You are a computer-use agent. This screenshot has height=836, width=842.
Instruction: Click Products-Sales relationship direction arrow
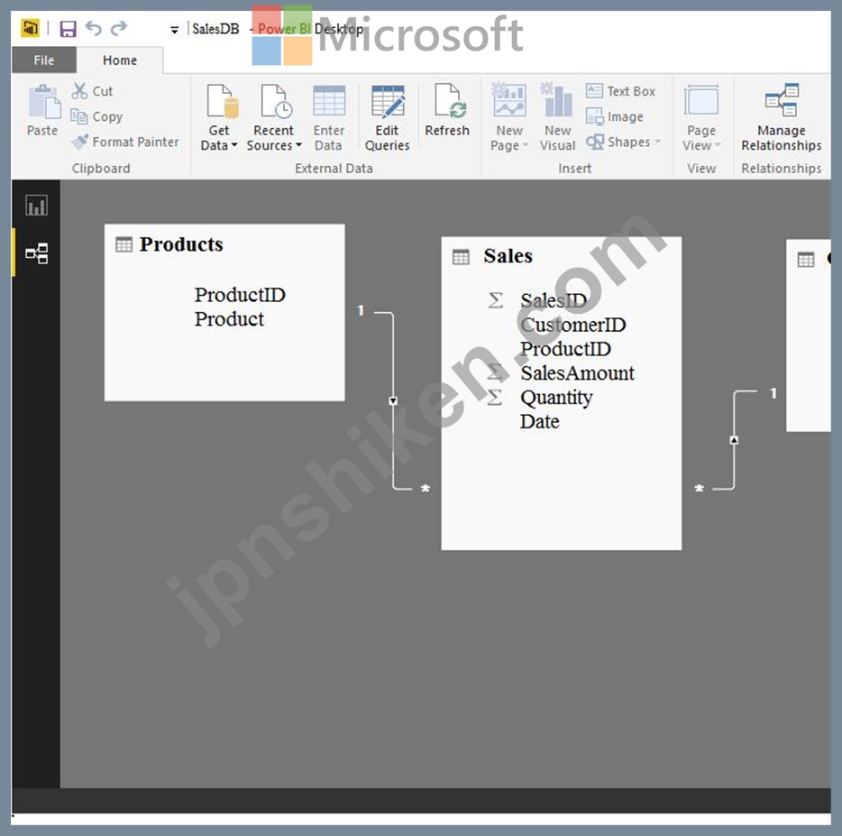(x=393, y=400)
